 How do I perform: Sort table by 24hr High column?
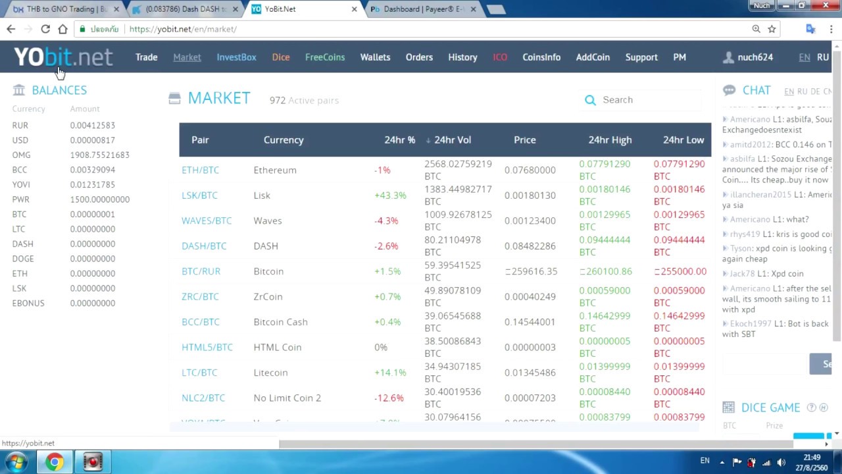coord(610,140)
